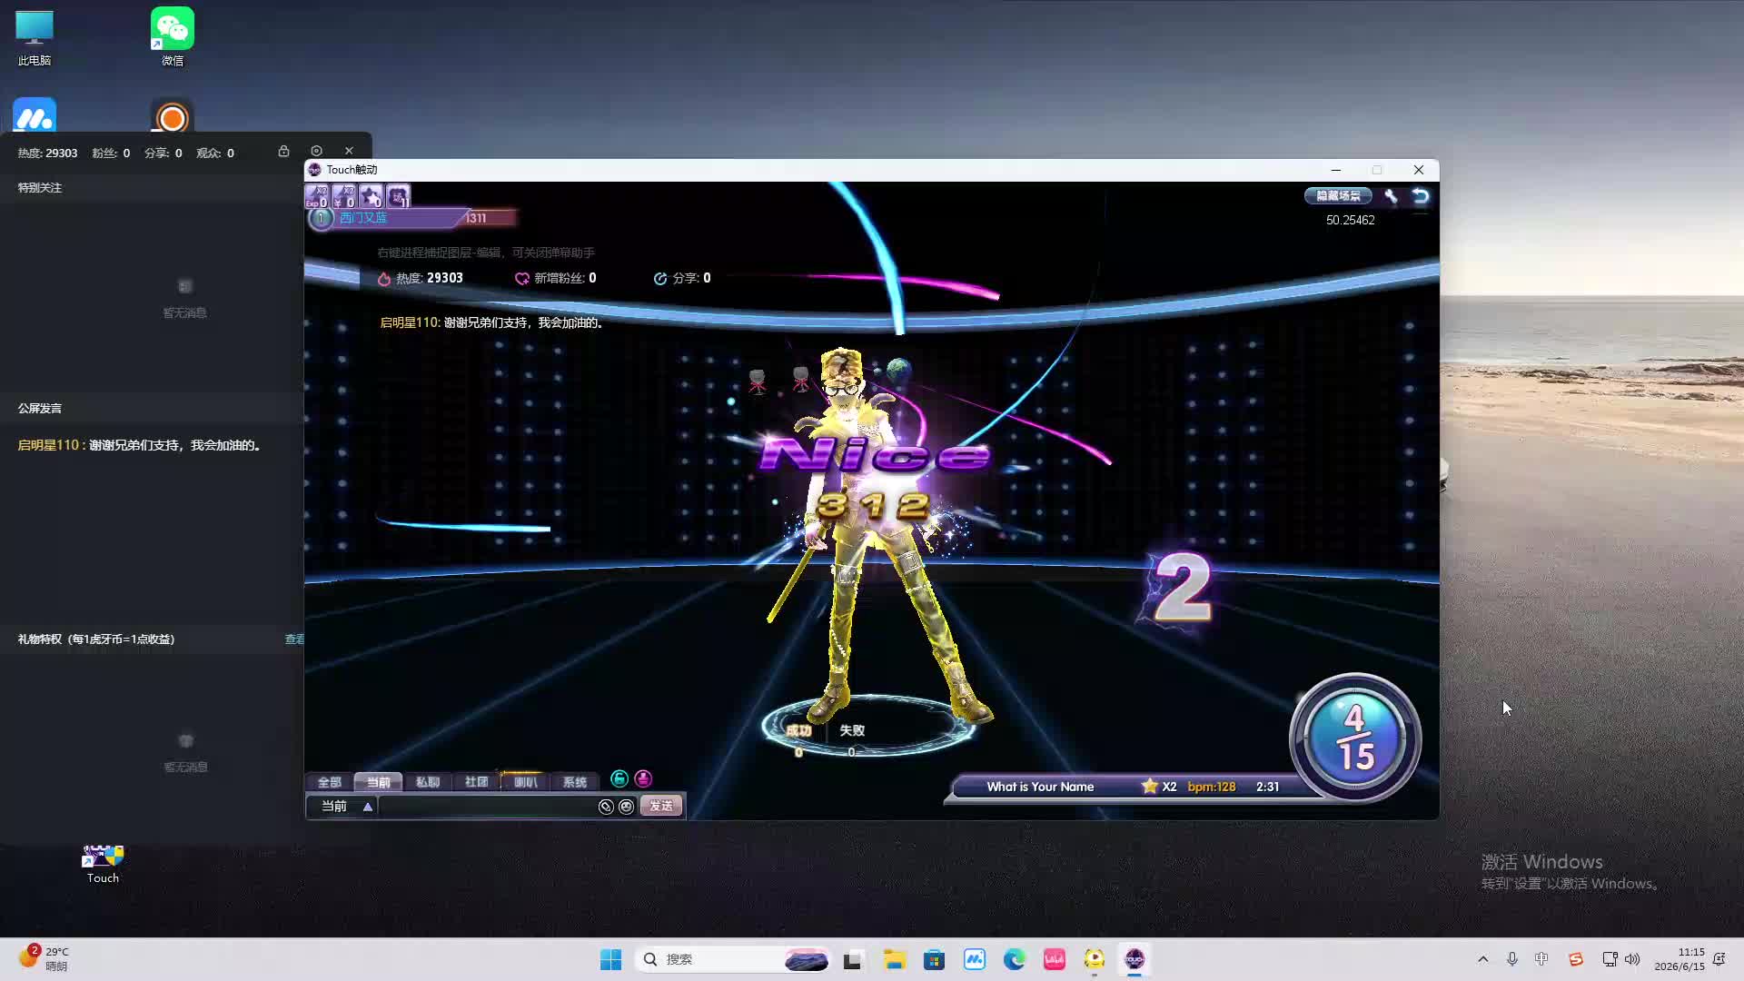Open the Windows Start menu
This screenshot has height=981, width=1744.
coord(611,959)
